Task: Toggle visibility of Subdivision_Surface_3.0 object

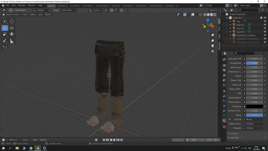Action: (x=265, y=42)
